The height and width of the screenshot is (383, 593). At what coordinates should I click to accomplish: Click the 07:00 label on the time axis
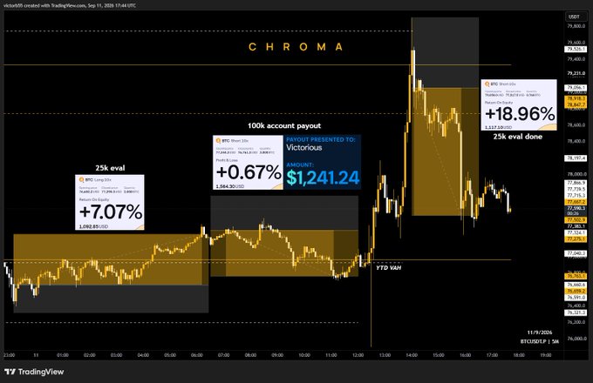click(x=224, y=355)
